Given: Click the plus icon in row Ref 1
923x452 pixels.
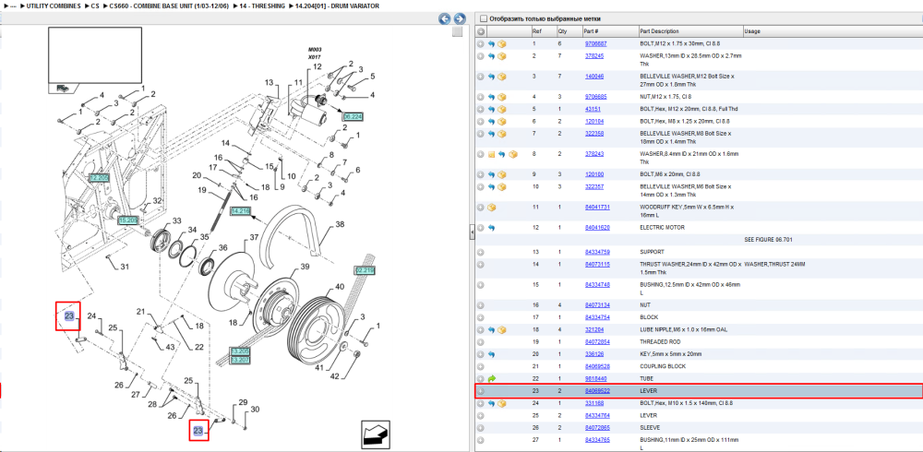Looking at the screenshot, I should 480,44.
